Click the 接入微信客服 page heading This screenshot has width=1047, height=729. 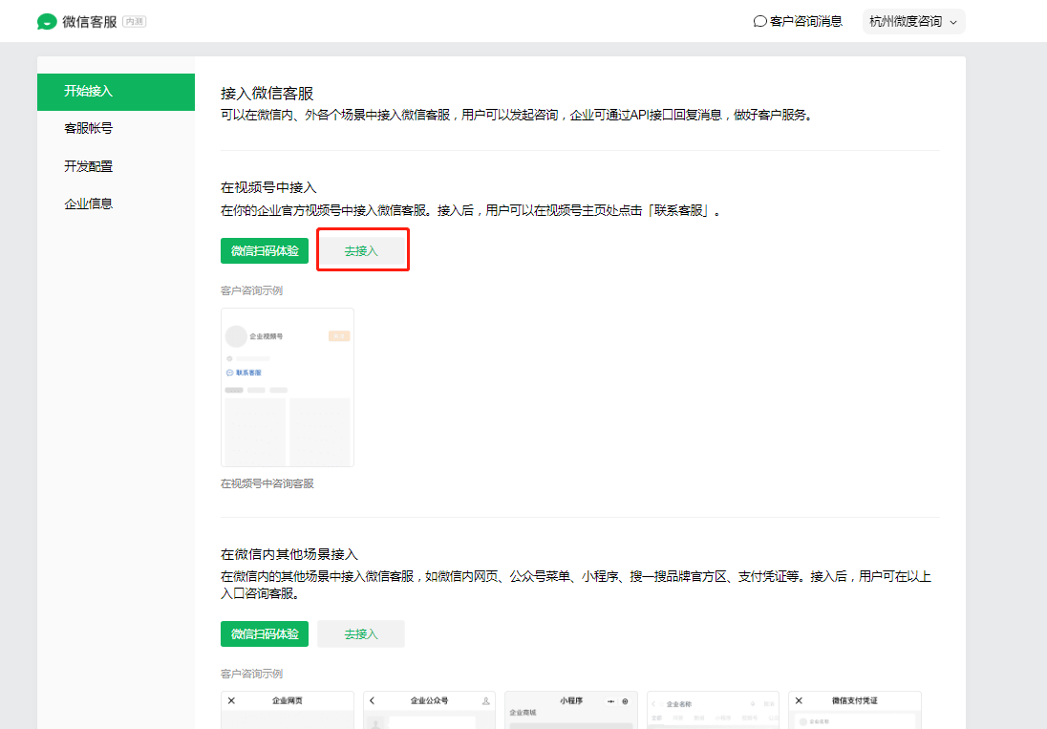pyautogui.click(x=267, y=94)
